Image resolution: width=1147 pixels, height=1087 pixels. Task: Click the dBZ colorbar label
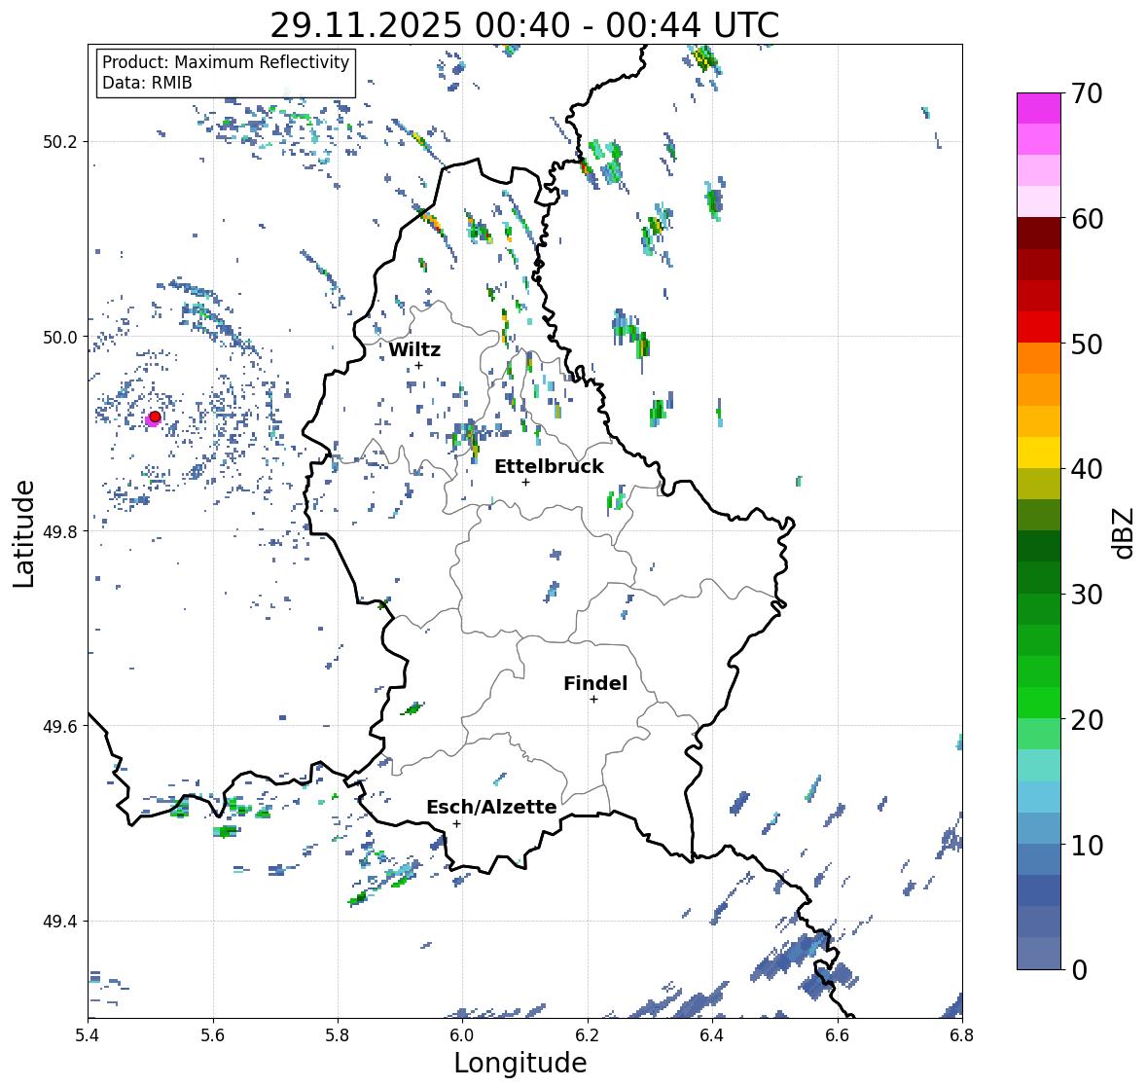(x=1124, y=533)
